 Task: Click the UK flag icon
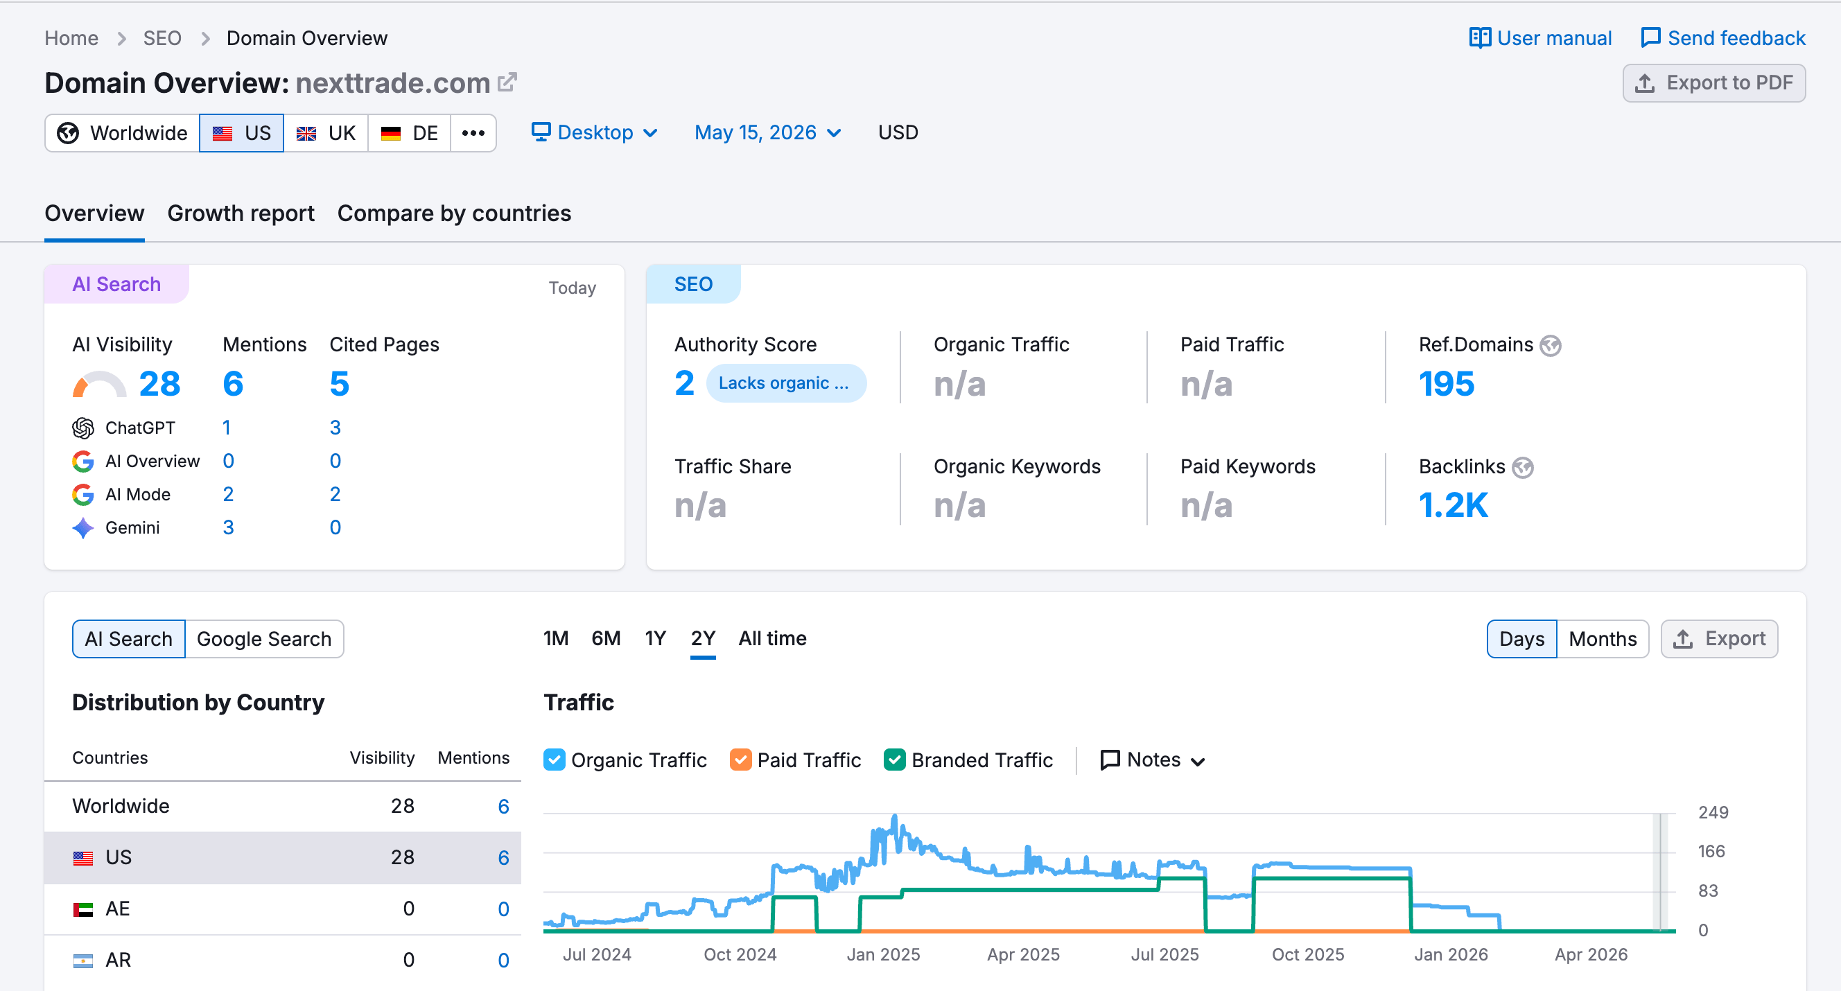click(306, 133)
